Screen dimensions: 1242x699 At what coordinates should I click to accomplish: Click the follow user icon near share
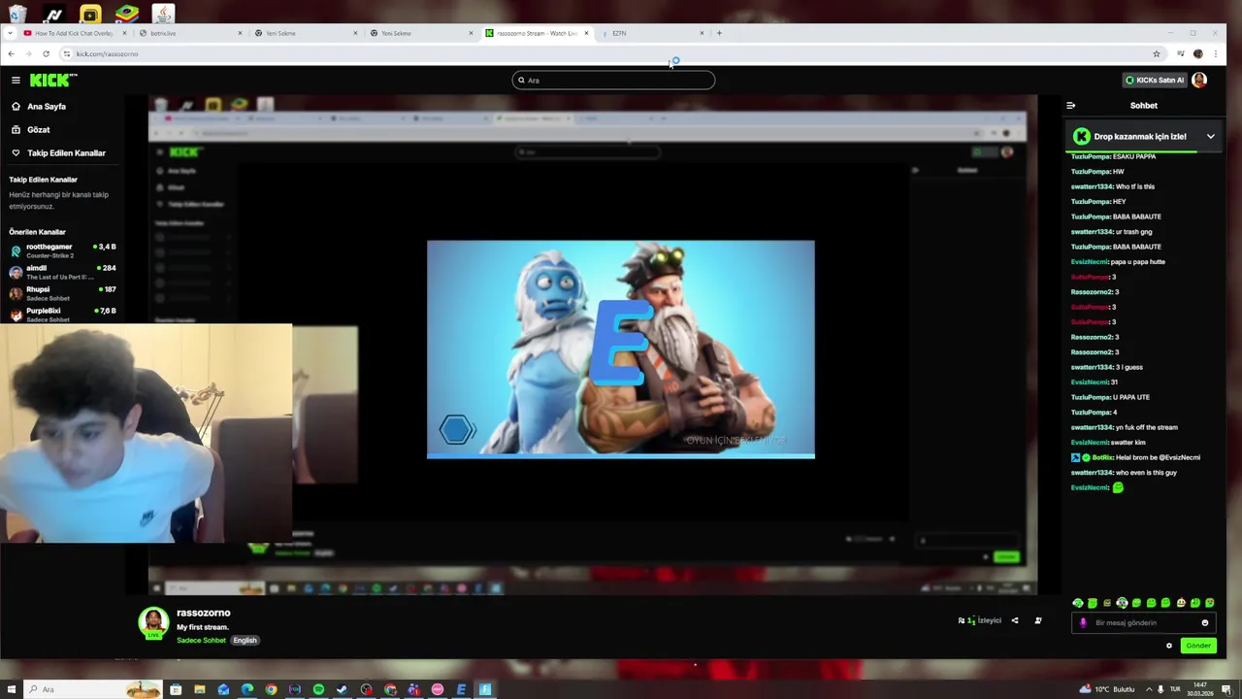click(1038, 620)
